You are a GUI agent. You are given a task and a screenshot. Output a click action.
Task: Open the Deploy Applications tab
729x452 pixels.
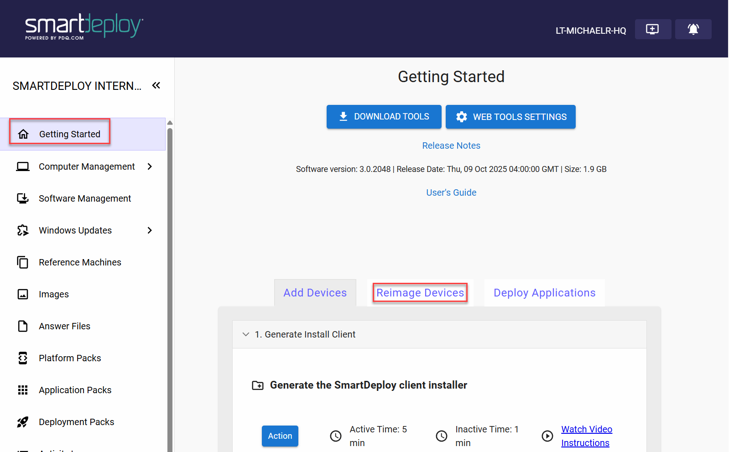(x=544, y=293)
